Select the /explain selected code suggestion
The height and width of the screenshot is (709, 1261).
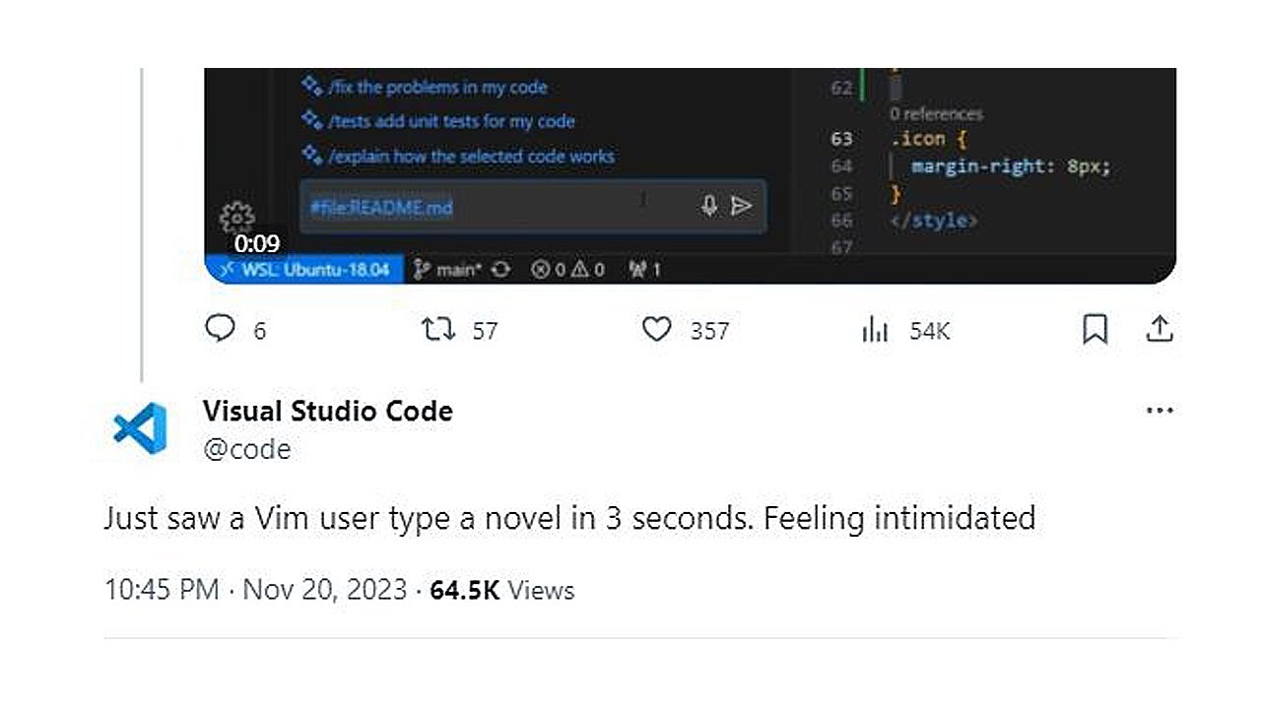(x=458, y=156)
